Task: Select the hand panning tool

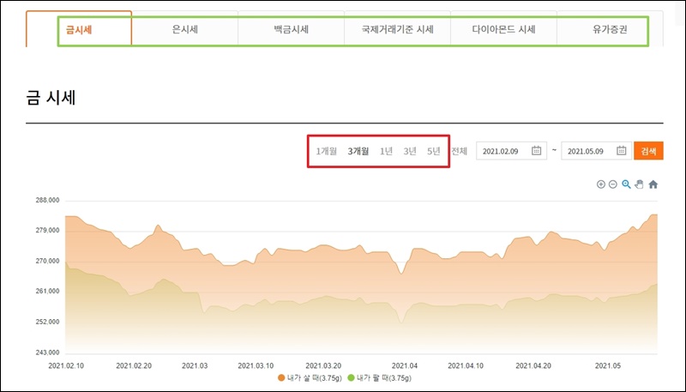Action: [x=639, y=184]
